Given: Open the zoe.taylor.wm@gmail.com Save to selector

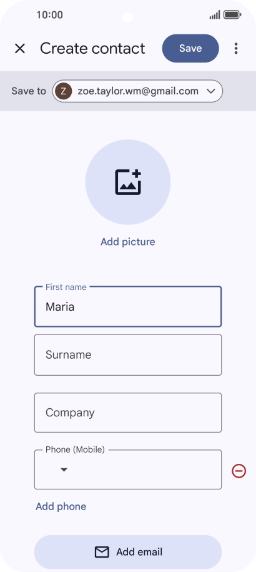Looking at the screenshot, I should [x=137, y=91].
